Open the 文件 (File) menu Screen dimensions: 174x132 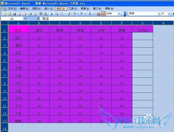point(13,9)
